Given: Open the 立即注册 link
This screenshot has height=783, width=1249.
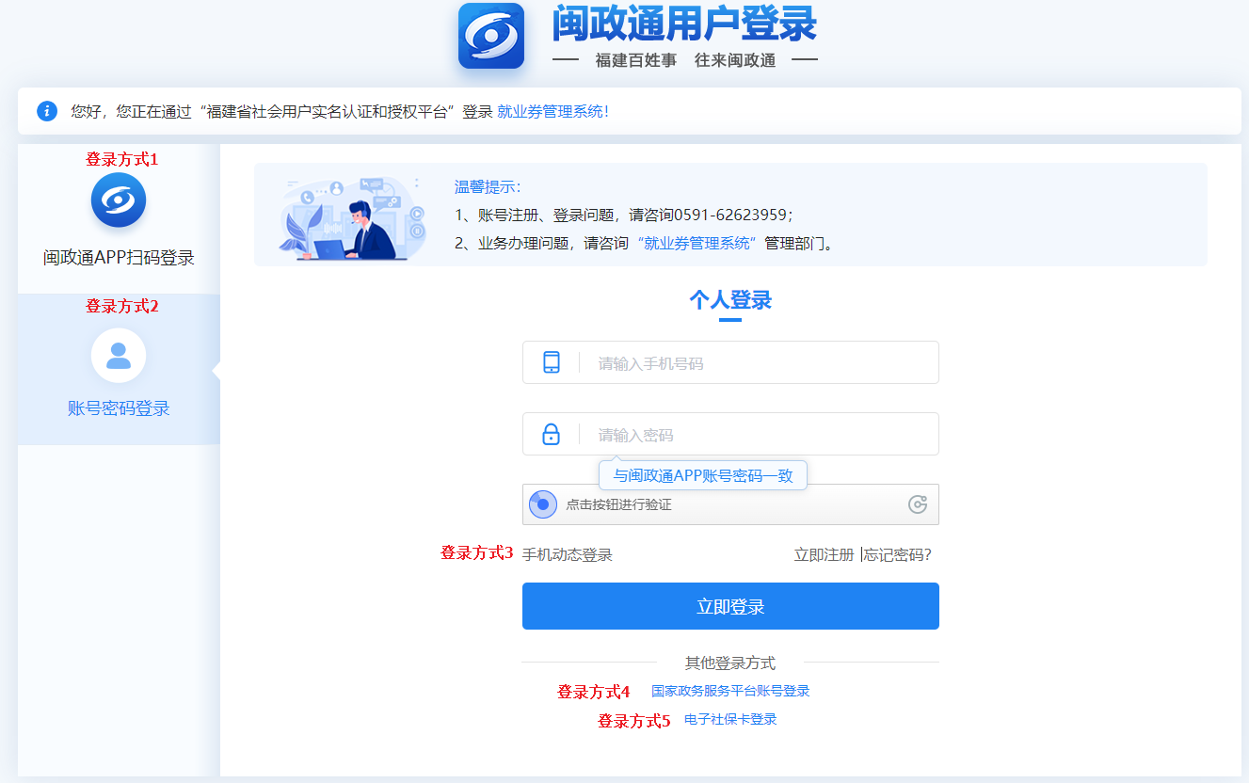Looking at the screenshot, I should click(824, 555).
